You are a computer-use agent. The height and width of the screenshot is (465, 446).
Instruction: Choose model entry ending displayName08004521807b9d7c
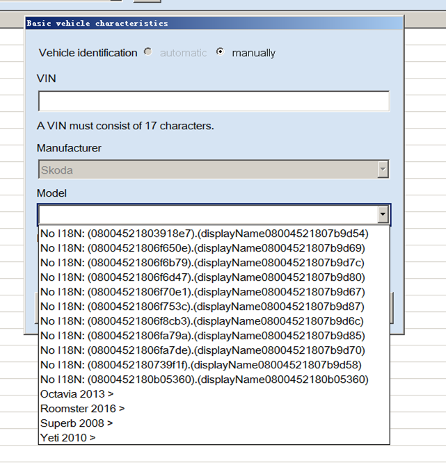coord(214,263)
